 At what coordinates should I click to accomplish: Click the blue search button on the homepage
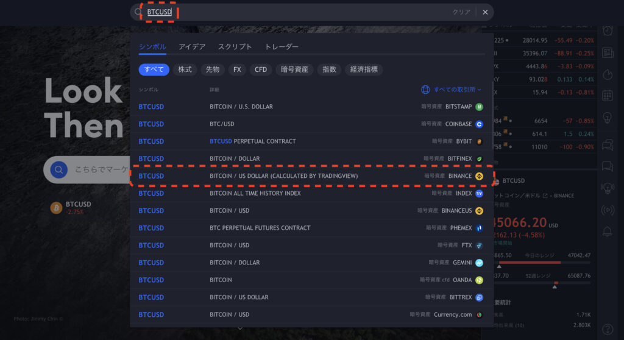[59, 169]
